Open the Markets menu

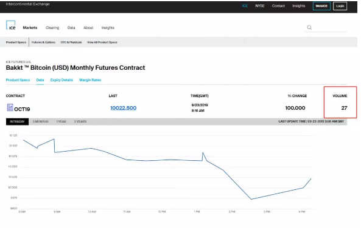pyautogui.click(x=30, y=28)
